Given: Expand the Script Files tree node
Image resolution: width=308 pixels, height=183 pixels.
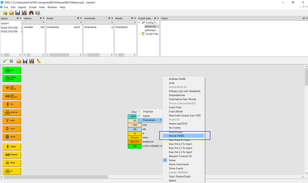Looking at the screenshot, I should pyautogui.click(x=139, y=34).
